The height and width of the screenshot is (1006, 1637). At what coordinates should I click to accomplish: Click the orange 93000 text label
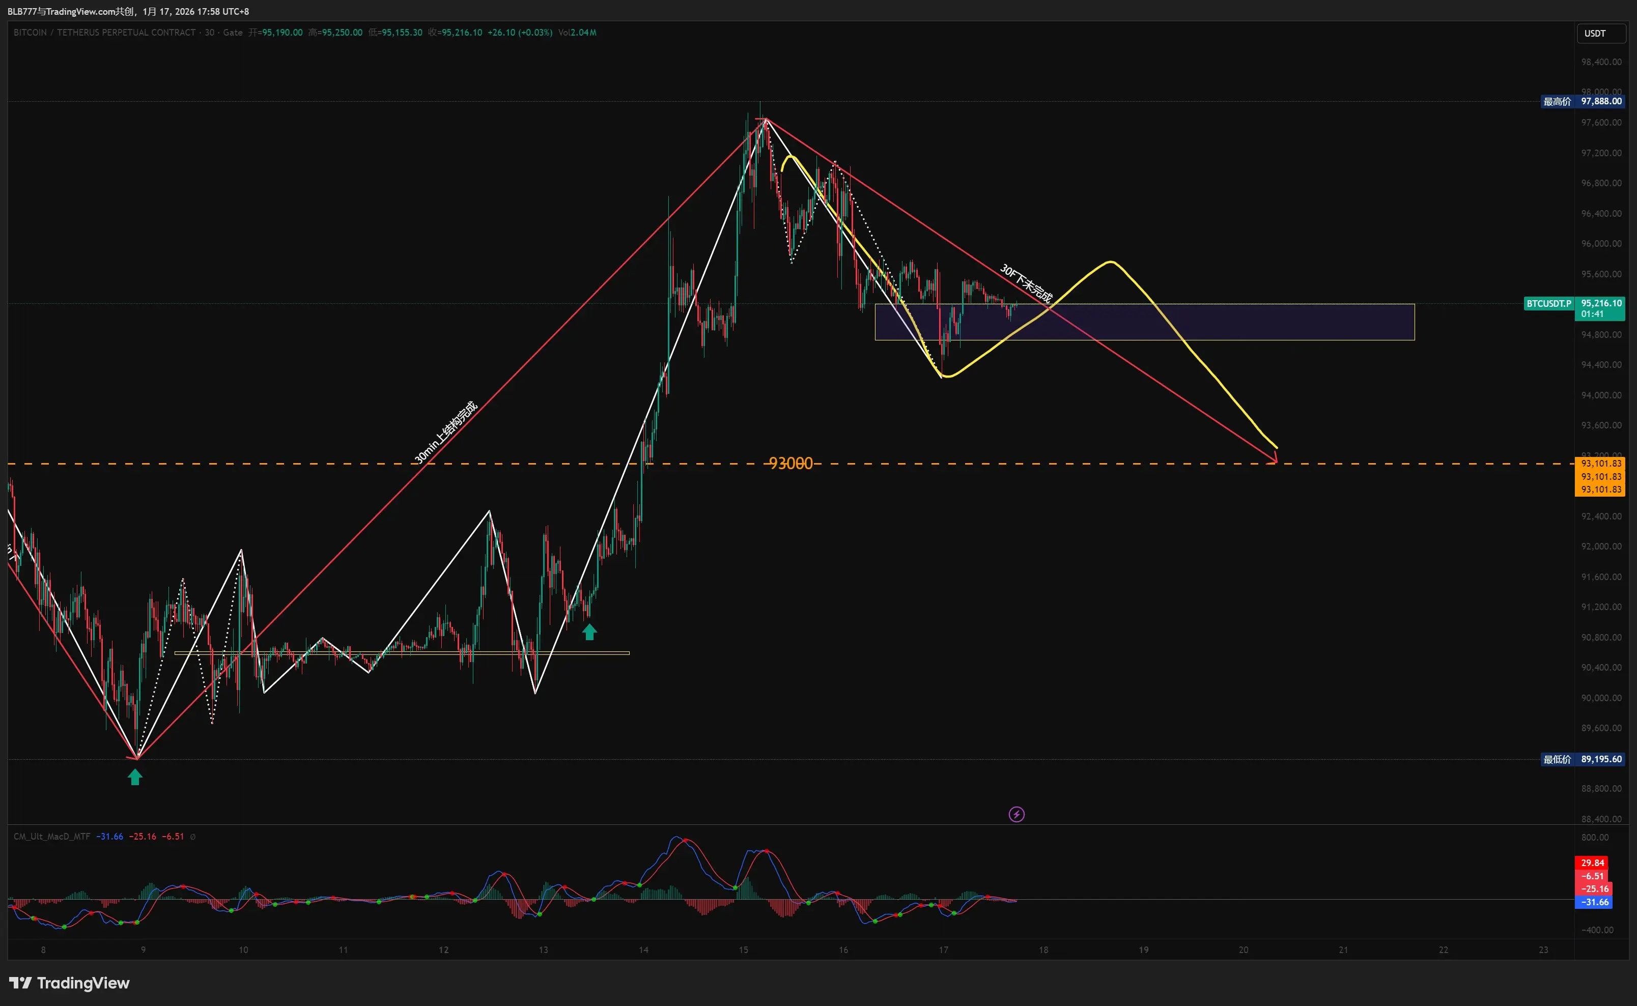pyautogui.click(x=790, y=463)
